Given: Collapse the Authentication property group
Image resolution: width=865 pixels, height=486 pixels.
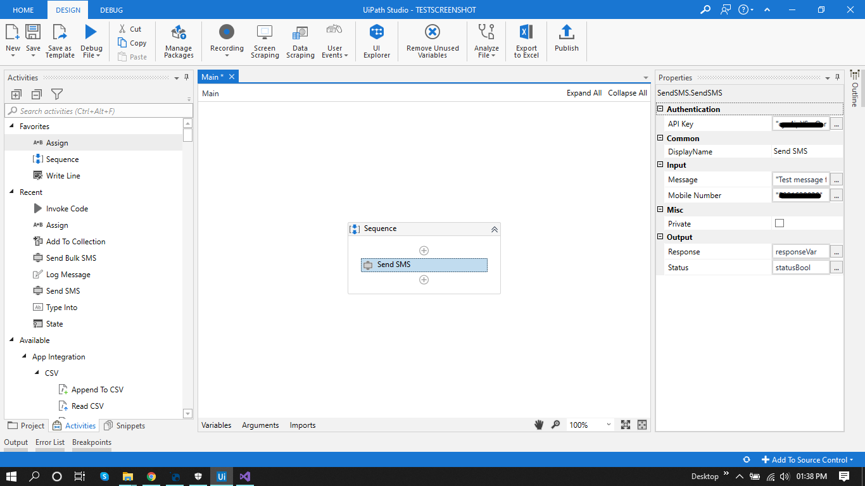Looking at the screenshot, I should coord(660,109).
